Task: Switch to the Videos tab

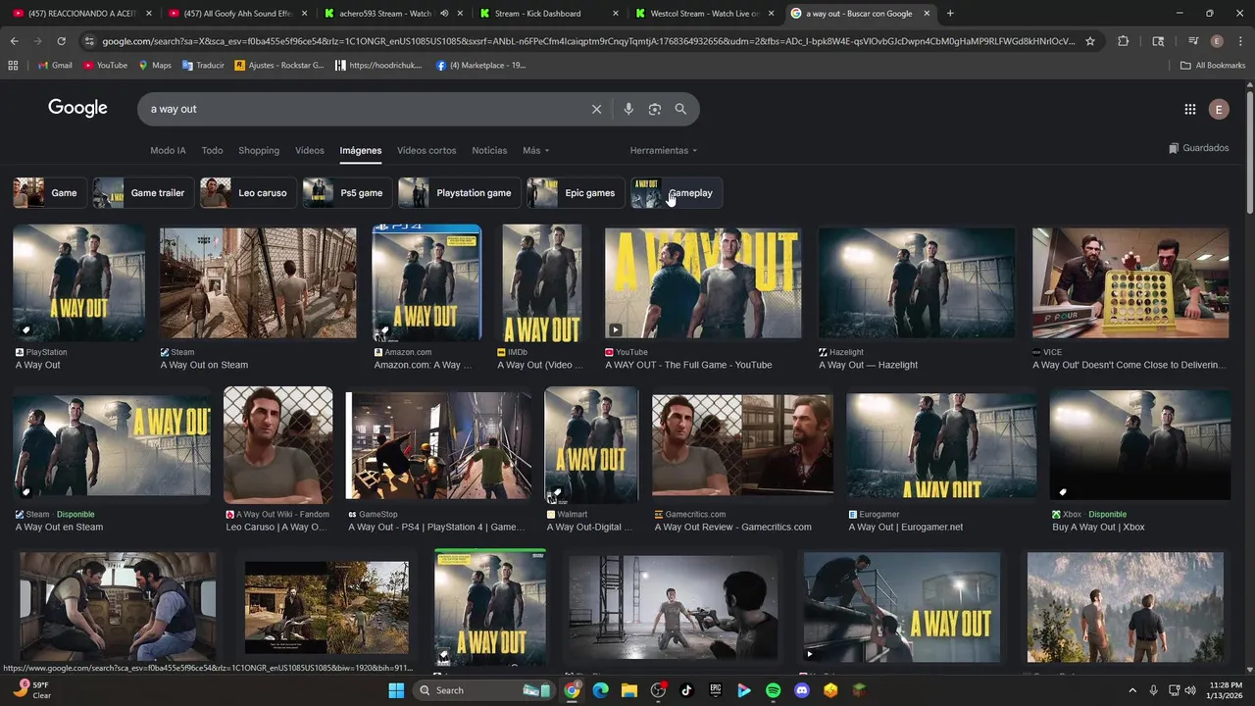Action: pos(310,150)
